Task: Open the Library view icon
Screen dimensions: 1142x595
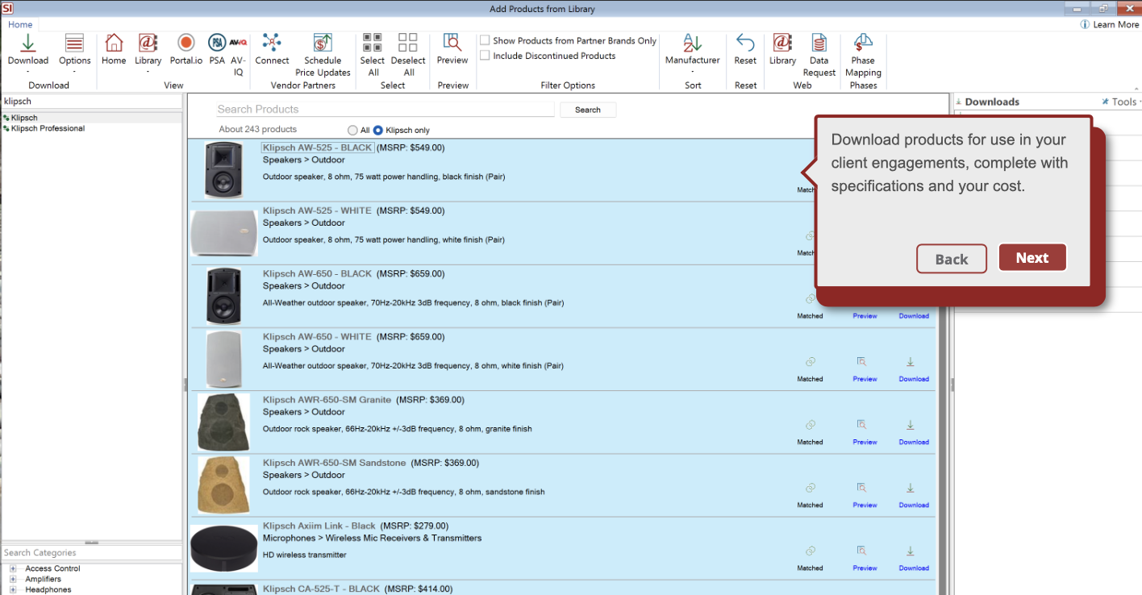Action: 148,44
